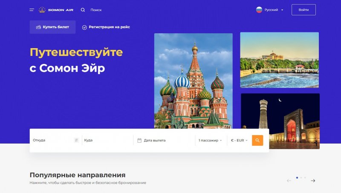The height and width of the screenshot is (193, 341).
Task: Expand the Русский language dropdown
Action: [x=274, y=10]
